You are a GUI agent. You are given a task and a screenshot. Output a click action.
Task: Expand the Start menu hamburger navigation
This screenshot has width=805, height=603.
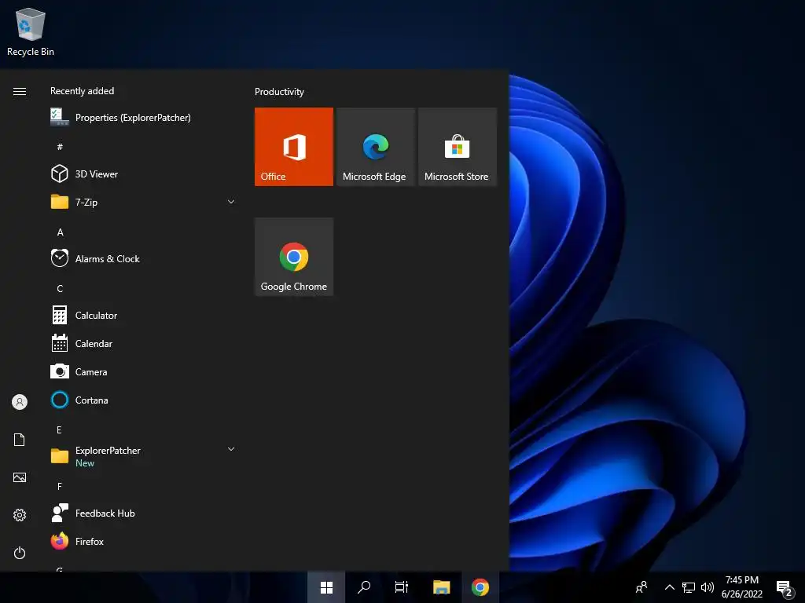coord(20,91)
